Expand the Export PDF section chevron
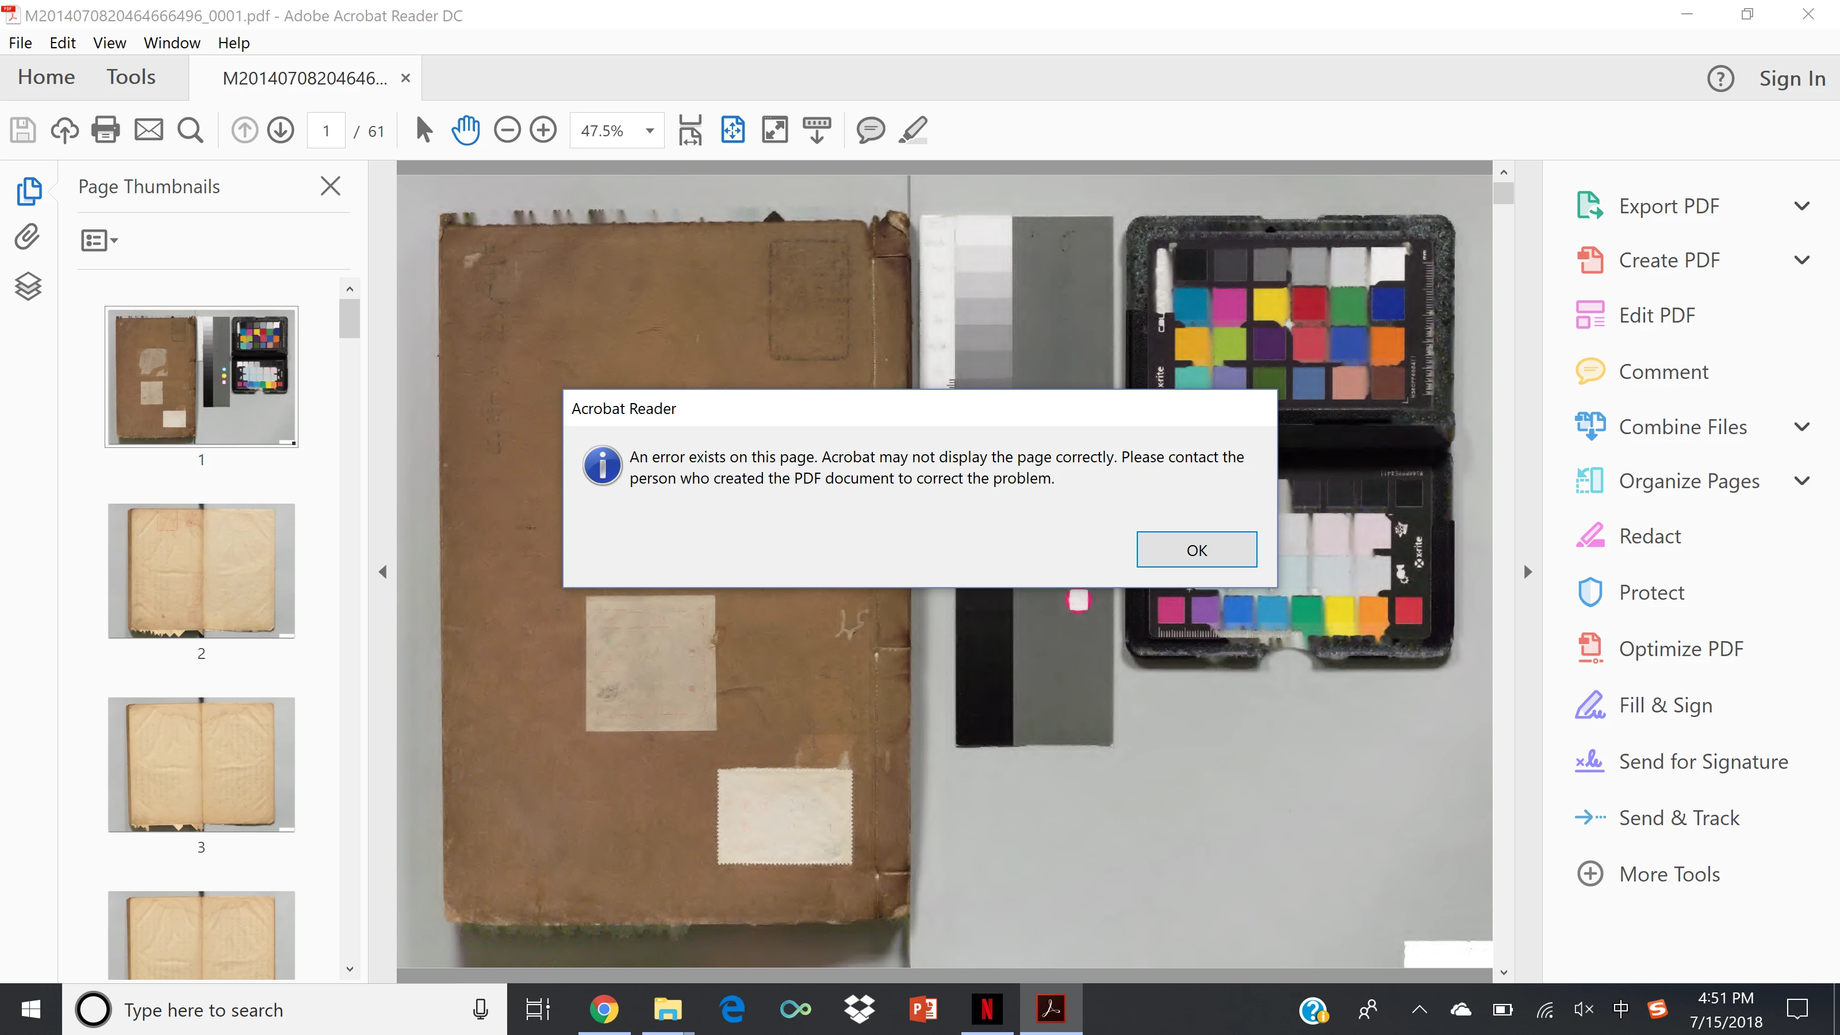 pyautogui.click(x=1801, y=206)
